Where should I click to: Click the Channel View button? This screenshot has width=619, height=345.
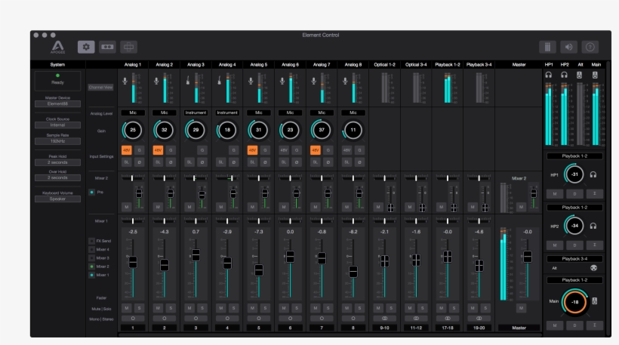tap(100, 88)
